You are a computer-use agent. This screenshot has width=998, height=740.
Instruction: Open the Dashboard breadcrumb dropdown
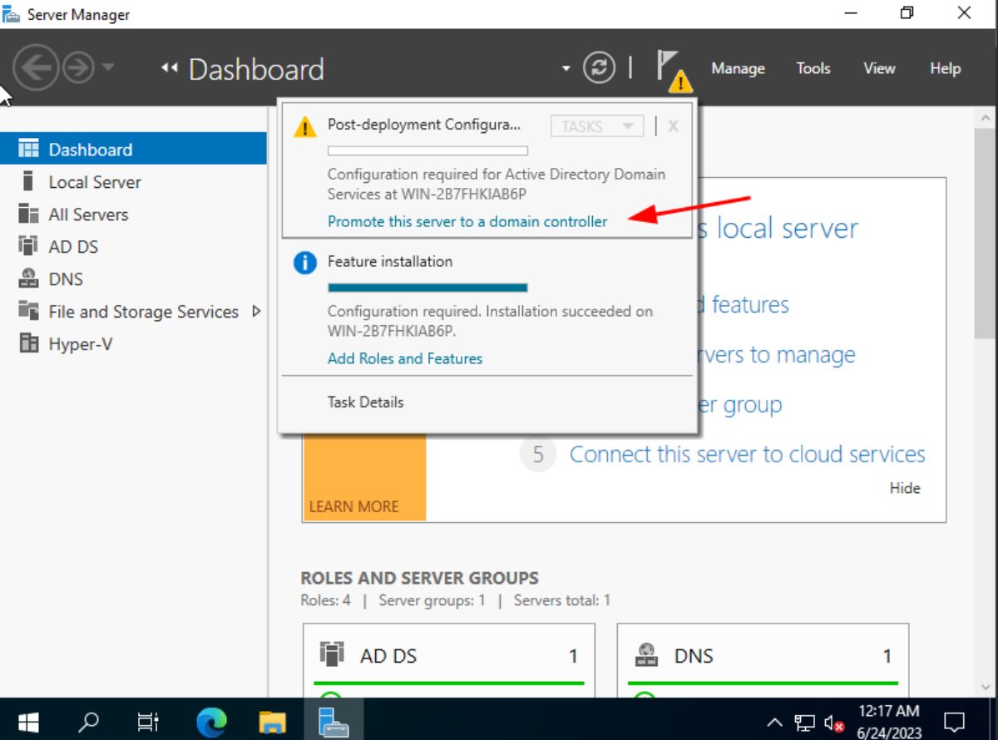click(x=565, y=68)
